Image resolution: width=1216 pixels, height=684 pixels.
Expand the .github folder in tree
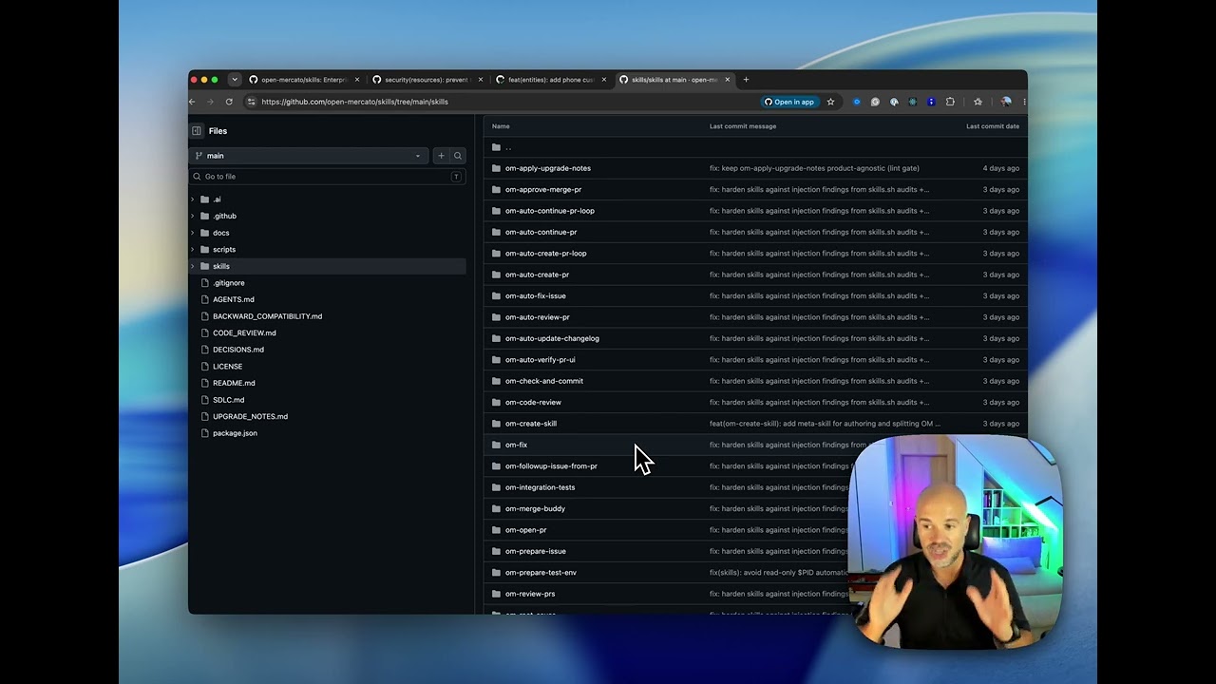[193, 216]
